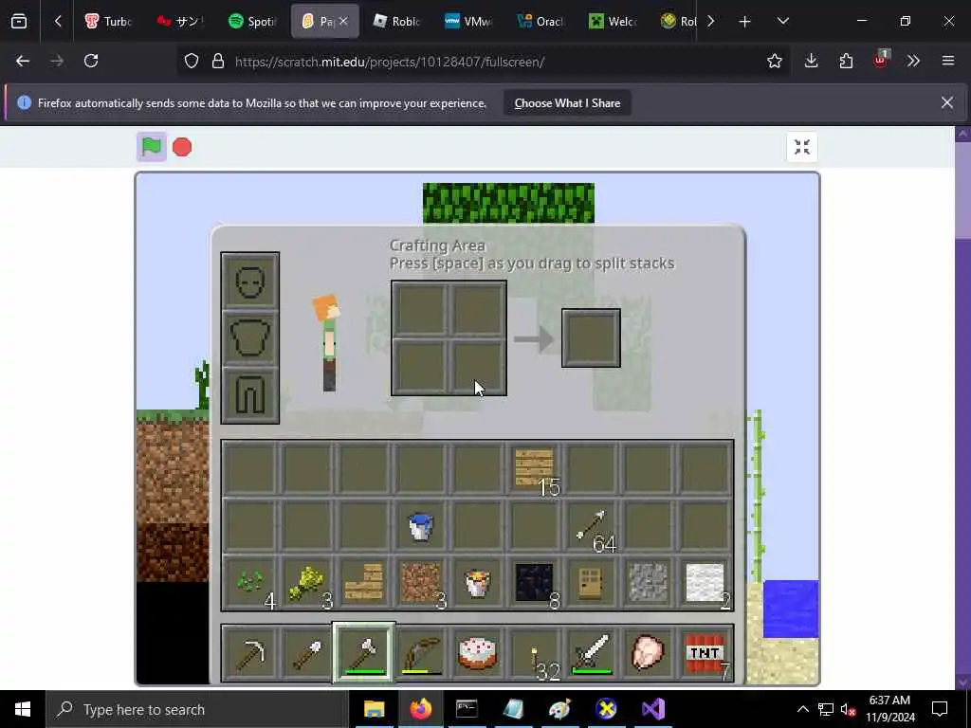Pick up the white wool stack of 2
The image size is (971, 728).
[x=705, y=583]
